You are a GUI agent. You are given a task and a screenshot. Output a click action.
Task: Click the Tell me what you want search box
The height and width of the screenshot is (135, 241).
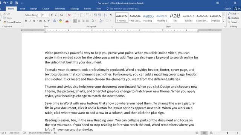pos(123,9)
